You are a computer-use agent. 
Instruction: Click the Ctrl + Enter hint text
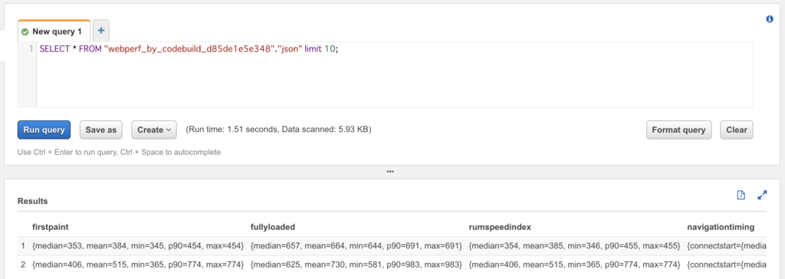[119, 152]
